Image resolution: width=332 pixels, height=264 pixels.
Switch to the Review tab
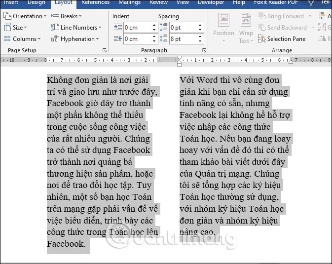click(158, 2)
